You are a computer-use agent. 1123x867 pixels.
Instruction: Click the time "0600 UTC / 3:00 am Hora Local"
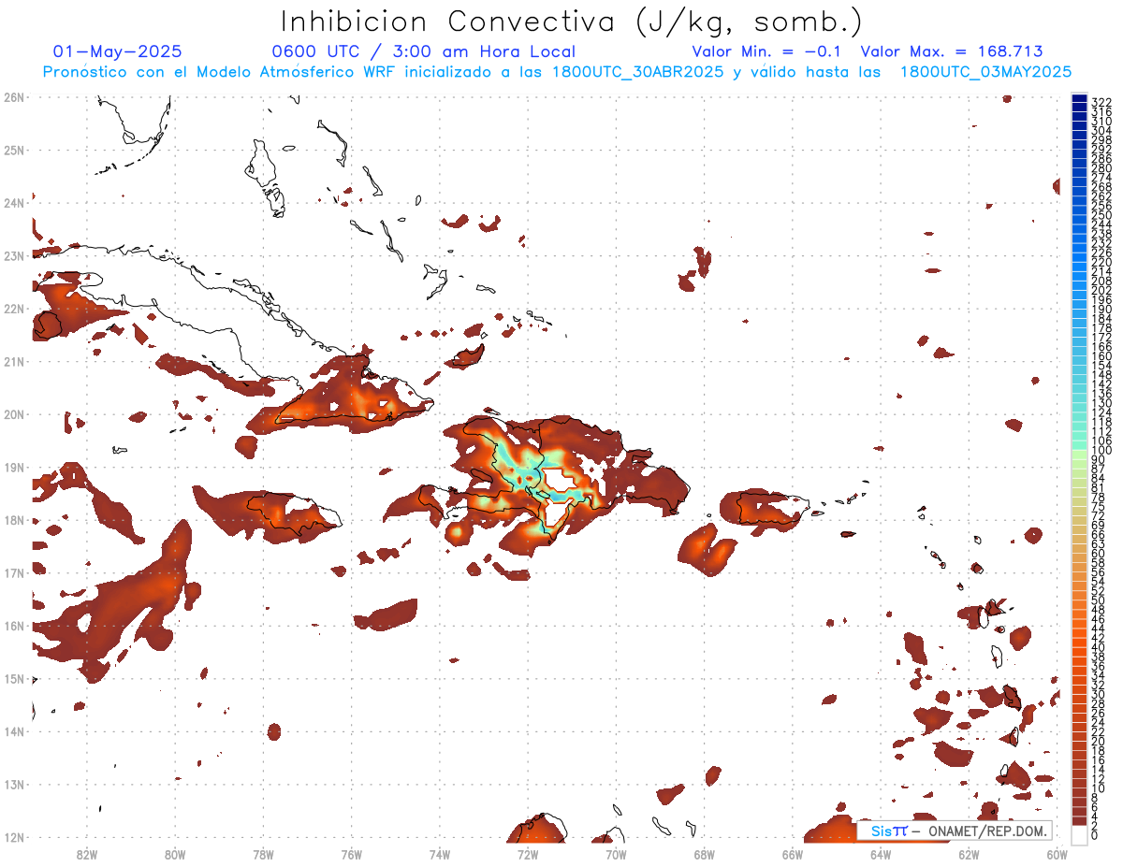tap(424, 51)
